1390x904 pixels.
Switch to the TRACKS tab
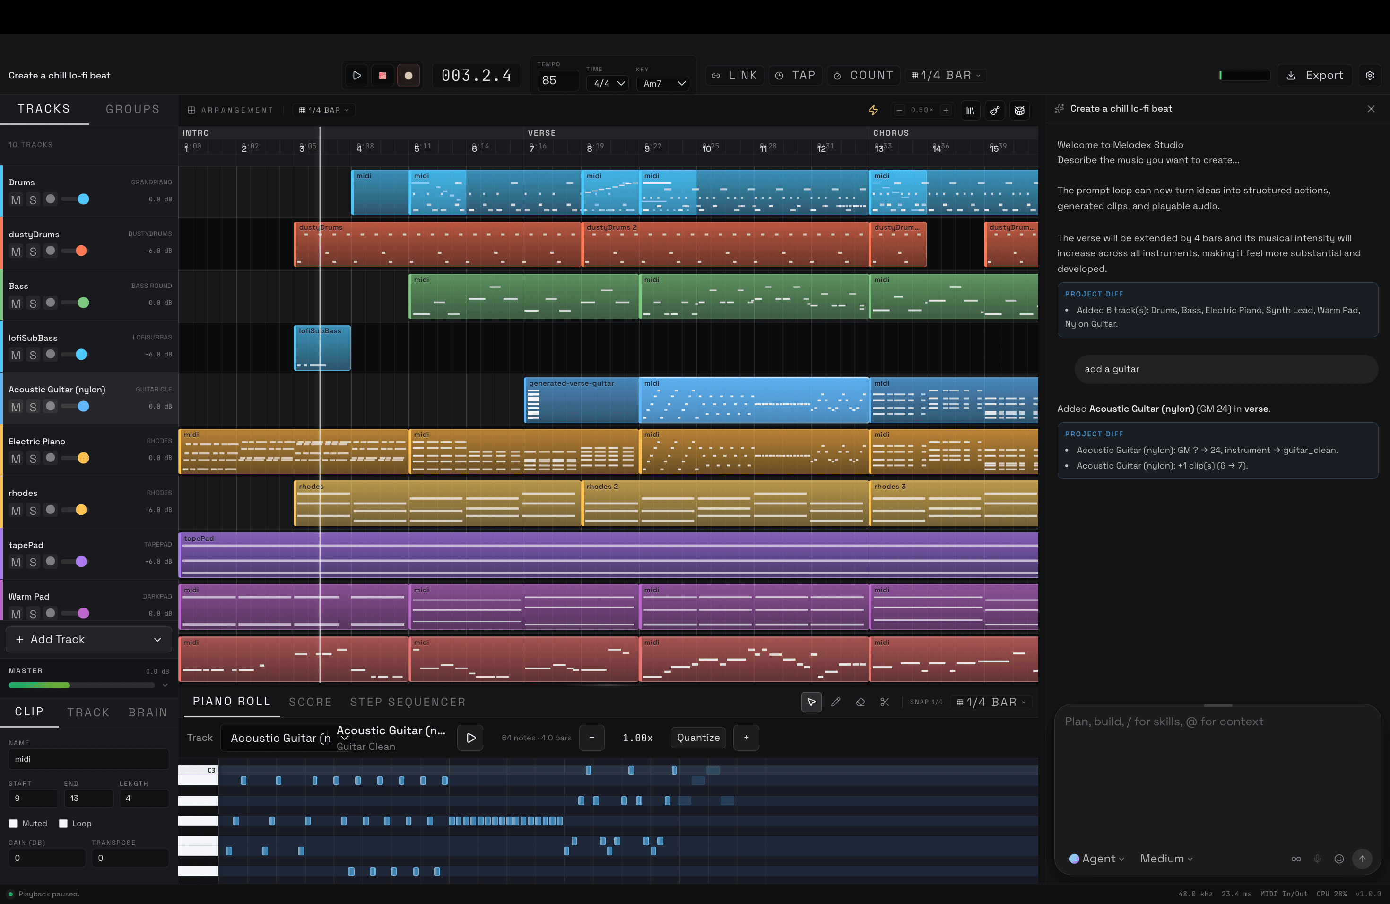[x=44, y=109]
